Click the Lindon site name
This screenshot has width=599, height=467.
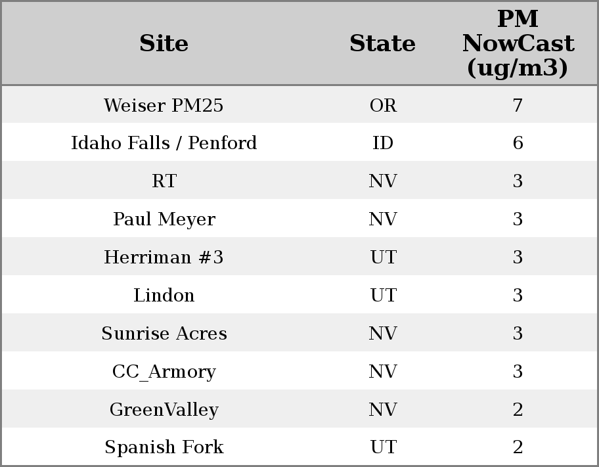pos(164,296)
